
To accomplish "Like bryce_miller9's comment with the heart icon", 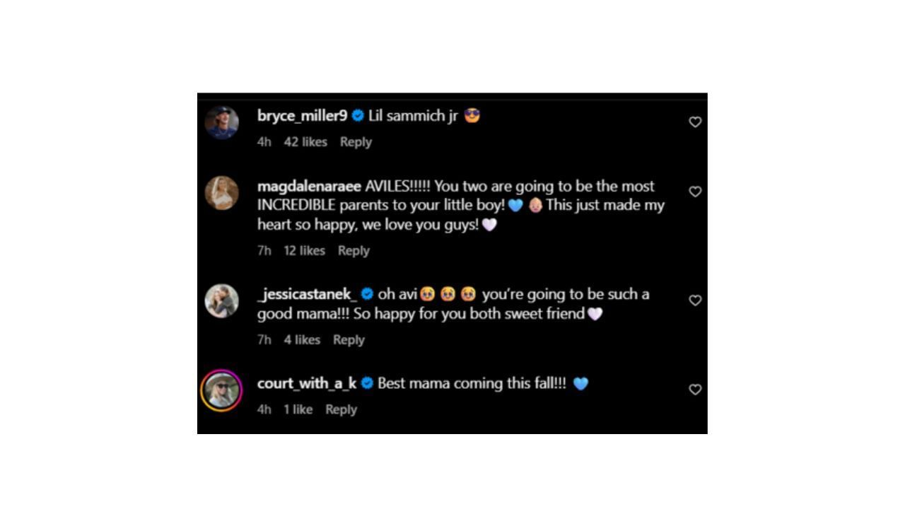I will pyautogui.click(x=695, y=122).
